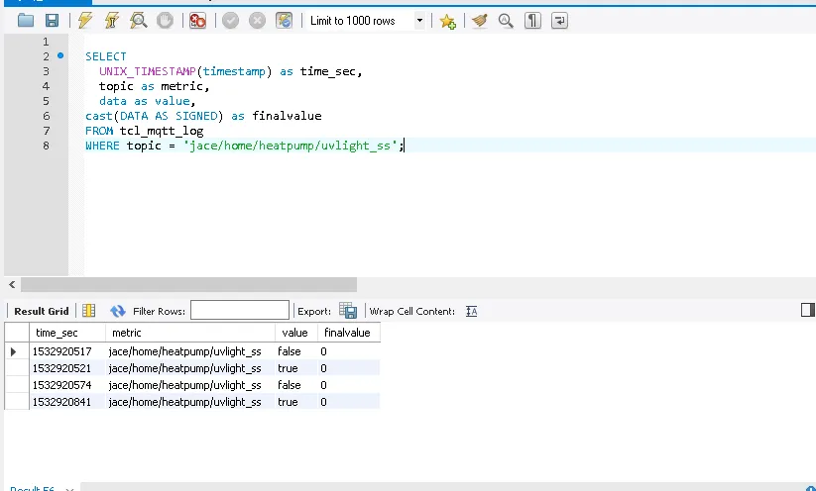Save snippet with the star icon

(447, 21)
